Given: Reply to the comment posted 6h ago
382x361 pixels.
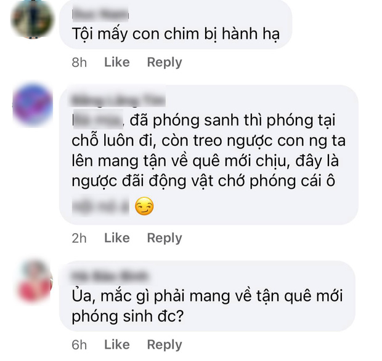Looking at the screenshot, I should point(165,345).
